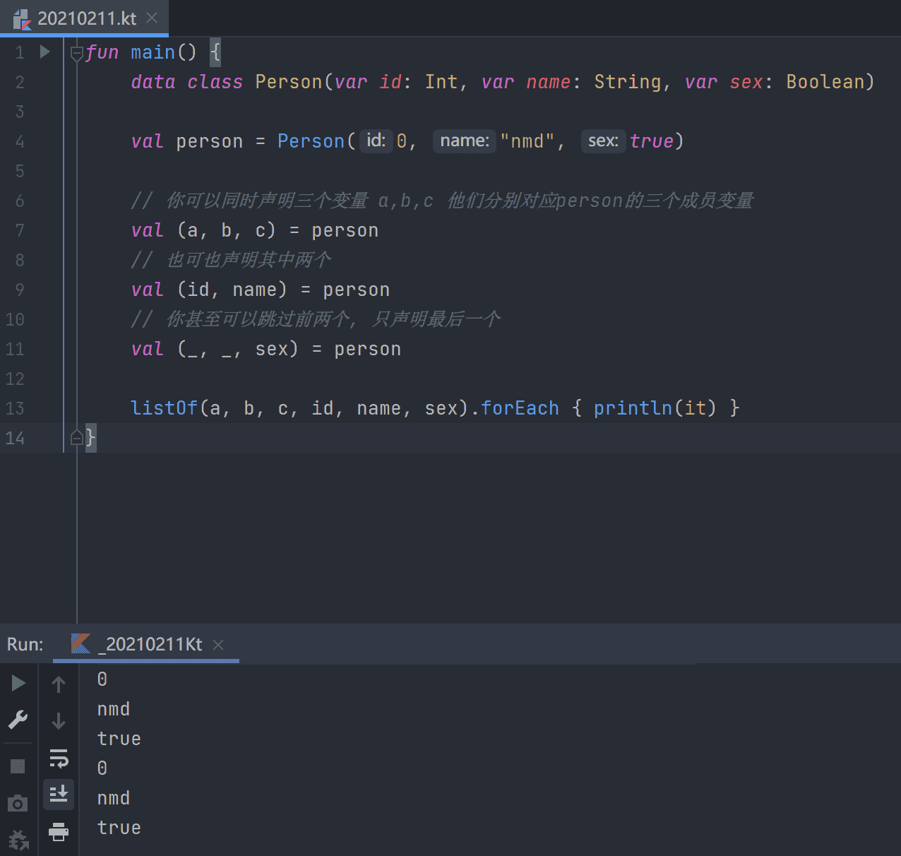Open run configuration wrench icon
The height and width of the screenshot is (856, 901).
[18, 720]
